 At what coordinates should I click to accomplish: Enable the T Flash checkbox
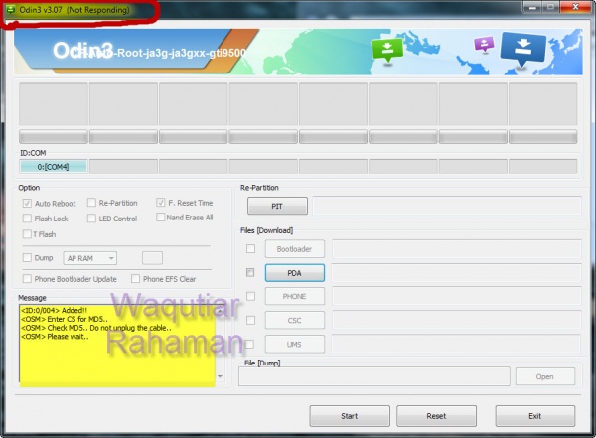coord(27,234)
